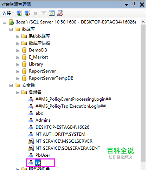The width and height of the screenshot is (148, 170).
Task: Click the Stop toolbar icon
Action: [36, 13]
